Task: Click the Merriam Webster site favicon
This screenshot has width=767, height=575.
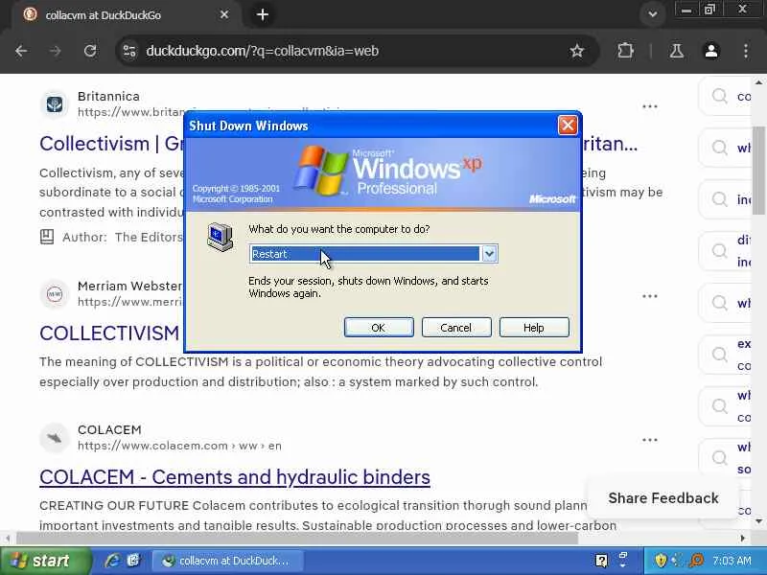Action: pyautogui.click(x=55, y=294)
